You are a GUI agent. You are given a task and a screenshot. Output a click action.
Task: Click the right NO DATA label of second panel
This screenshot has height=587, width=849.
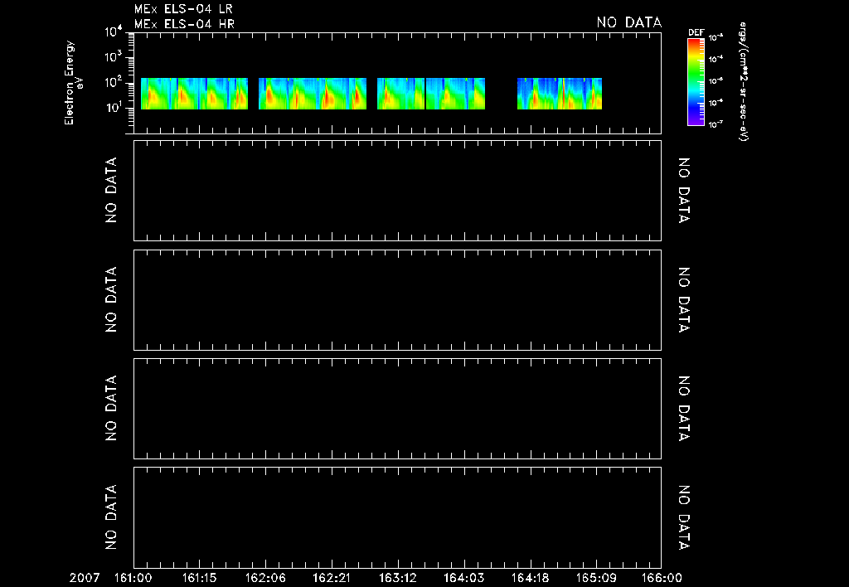684,191
